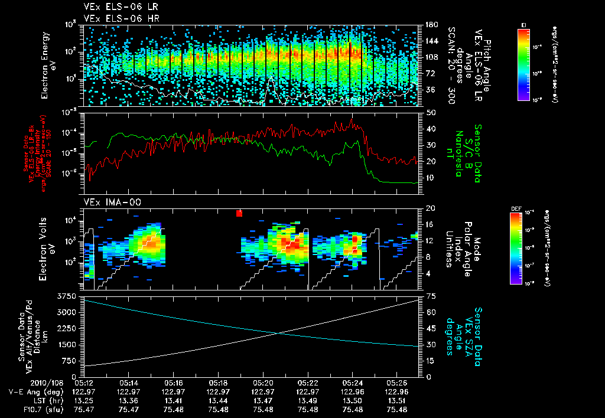
Task: Click the DEF color scale bar
Action: (516, 249)
